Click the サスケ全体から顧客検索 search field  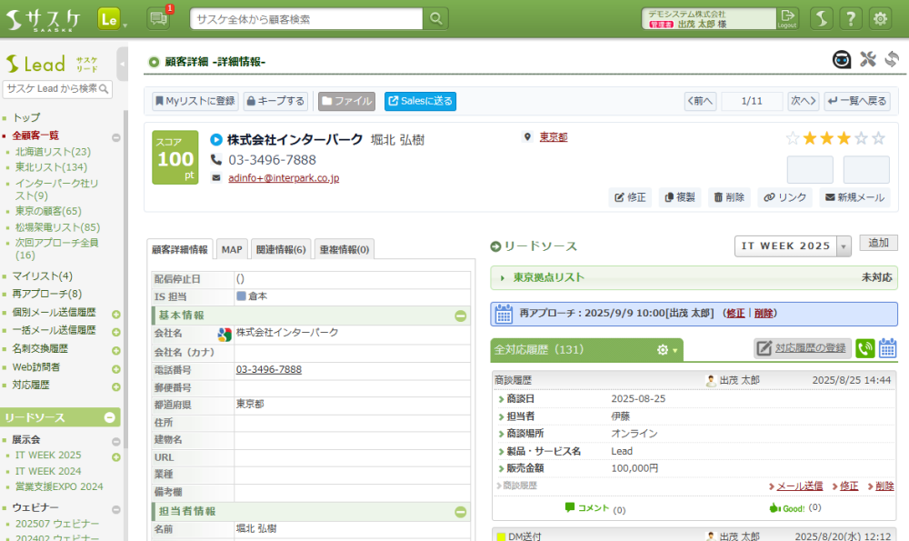(x=307, y=18)
